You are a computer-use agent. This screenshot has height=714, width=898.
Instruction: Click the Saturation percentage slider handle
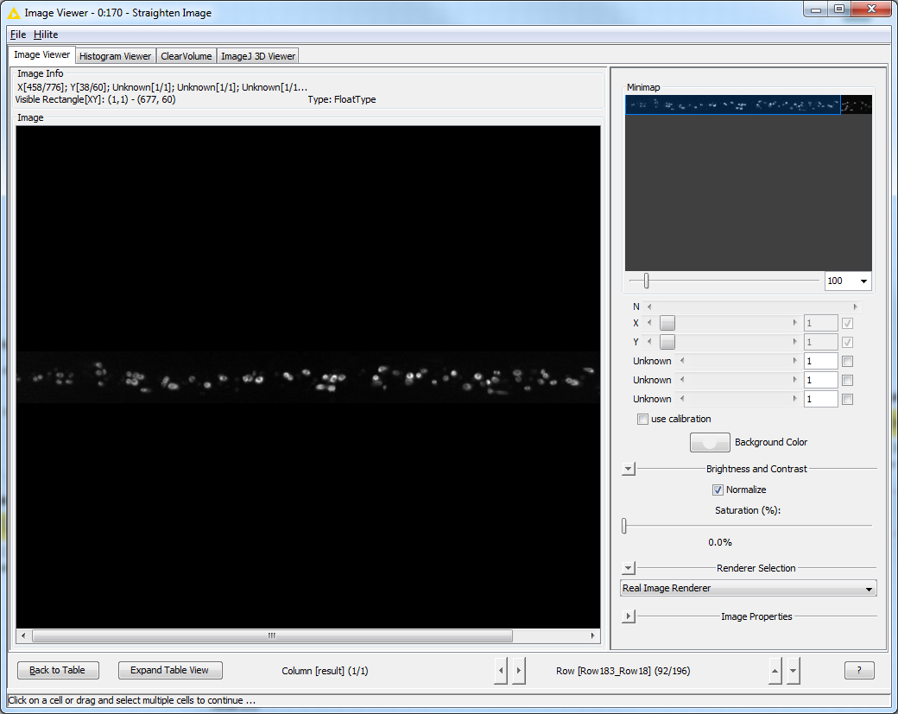coord(624,527)
